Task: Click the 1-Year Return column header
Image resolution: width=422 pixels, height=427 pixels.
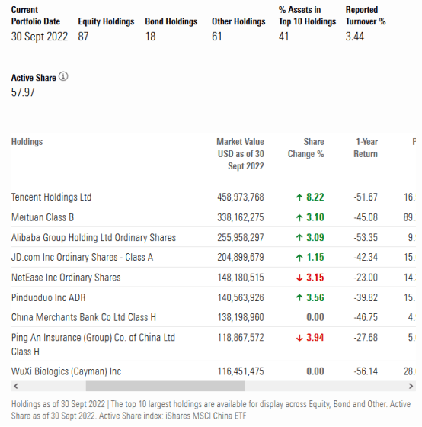Action: (366, 148)
